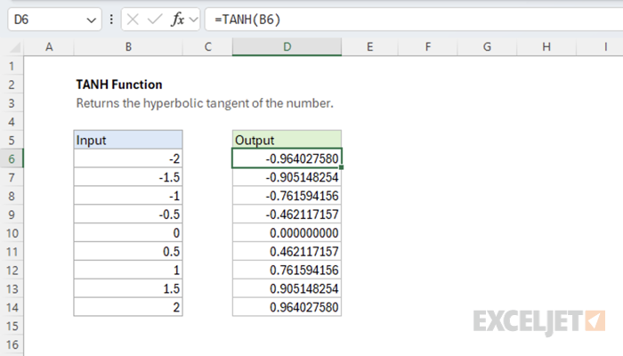
Task: Select row 5 header
Action: click(x=12, y=141)
